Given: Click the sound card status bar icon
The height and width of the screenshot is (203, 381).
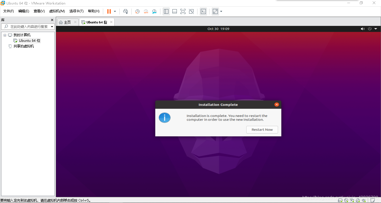Looking at the screenshot, I should pos(364,200).
